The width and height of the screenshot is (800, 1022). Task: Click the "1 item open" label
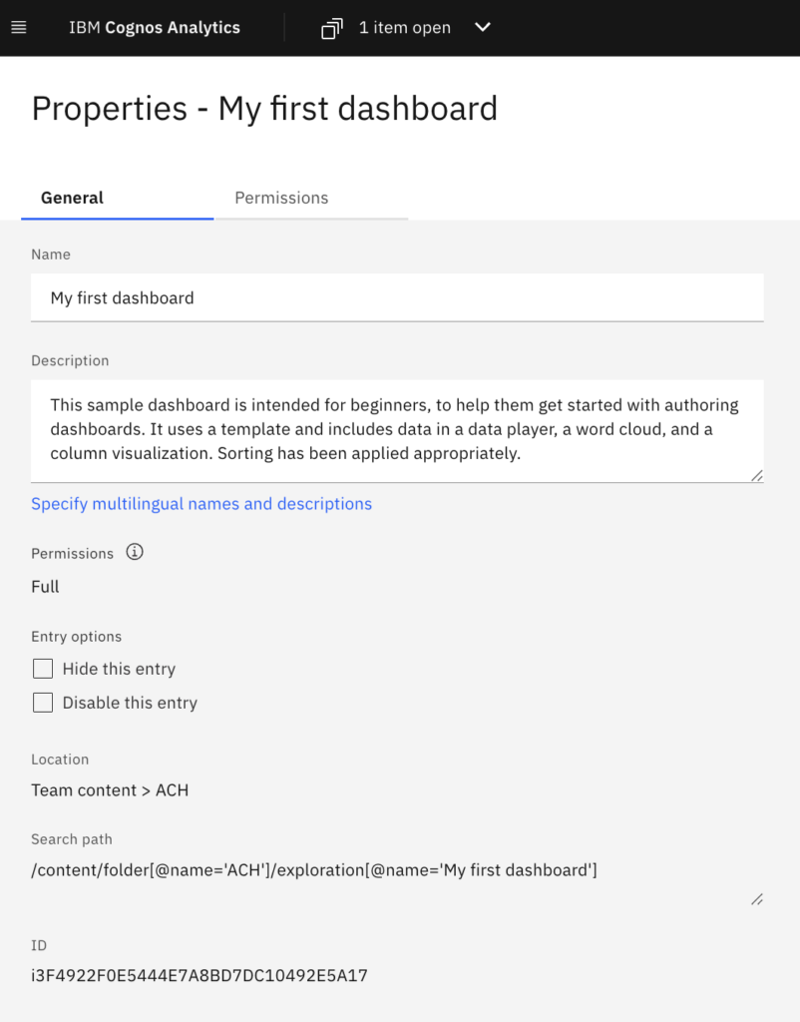405,28
